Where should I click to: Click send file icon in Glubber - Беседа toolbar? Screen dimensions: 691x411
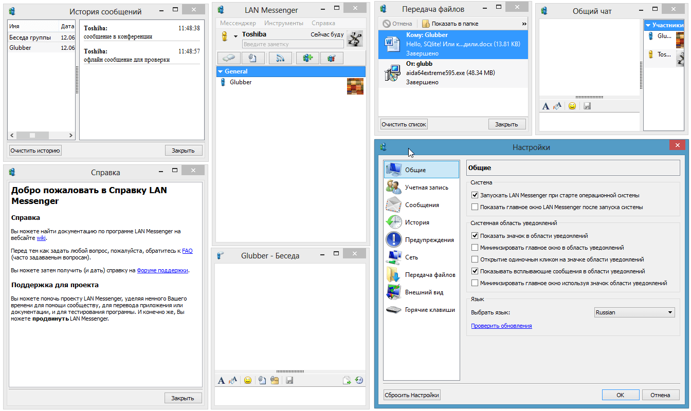click(x=262, y=381)
